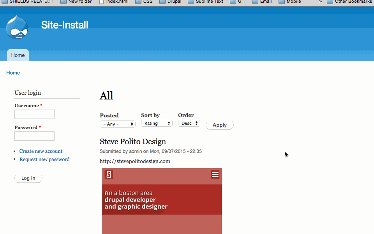The height and width of the screenshot is (234, 374).
Task: Open the New folder bookmark
Action: (x=76, y=2)
